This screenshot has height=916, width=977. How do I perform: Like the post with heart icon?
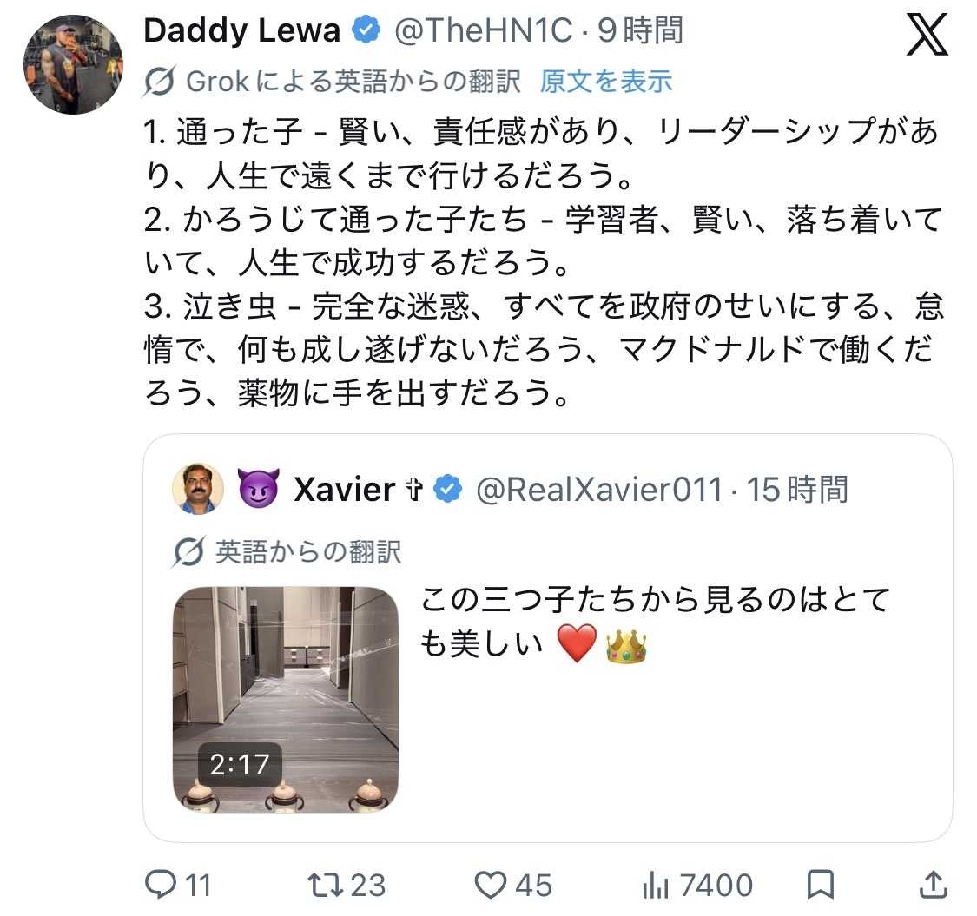click(491, 885)
